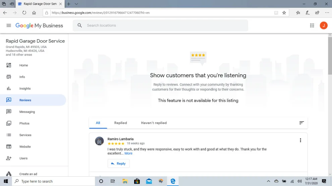Click the Services list icon
Image resolution: width=332 pixels, height=186 pixels.
(x=9, y=135)
